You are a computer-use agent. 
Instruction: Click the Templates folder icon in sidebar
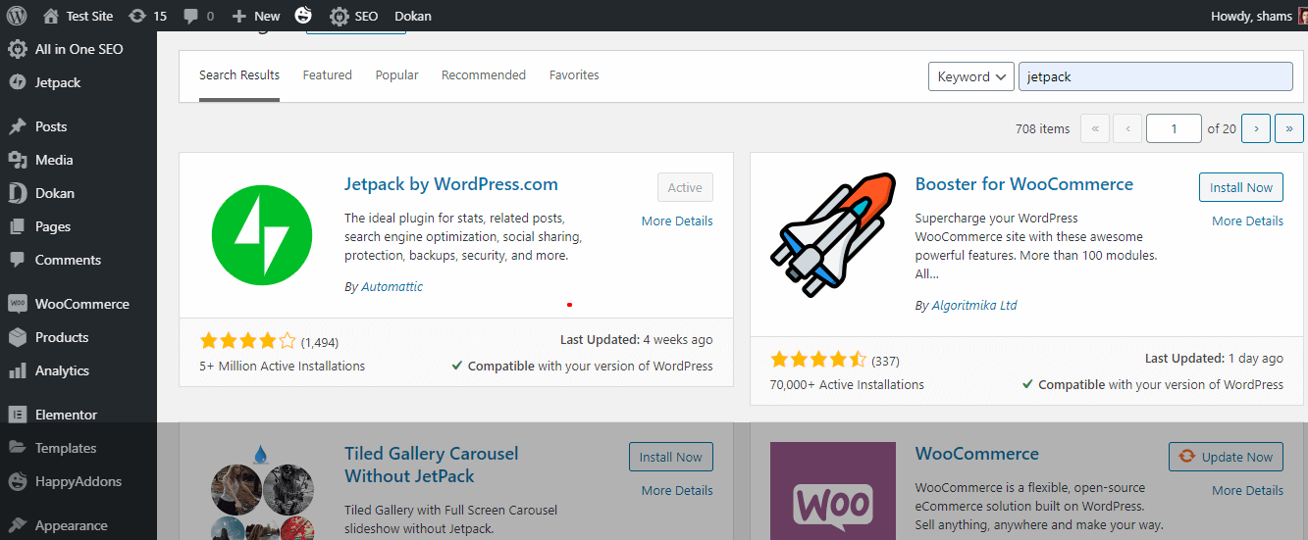pos(17,448)
